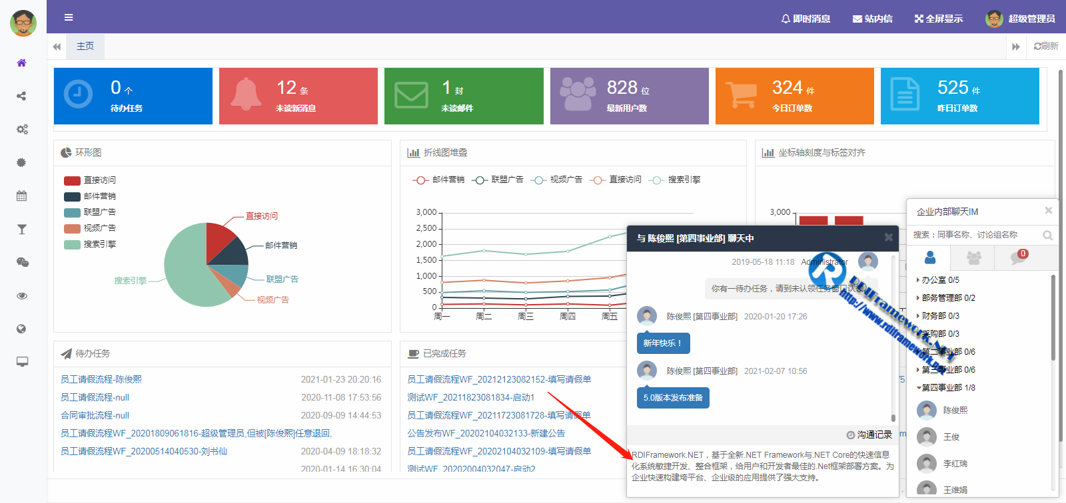Open the share icon in left sidebar
The height and width of the screenshot is (503, 1066).
21,96
